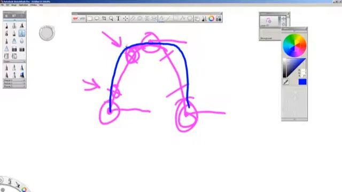The image size is (342, 192).
Task: Click the red Undo arrow in toolbar
Action: point(75,19)
